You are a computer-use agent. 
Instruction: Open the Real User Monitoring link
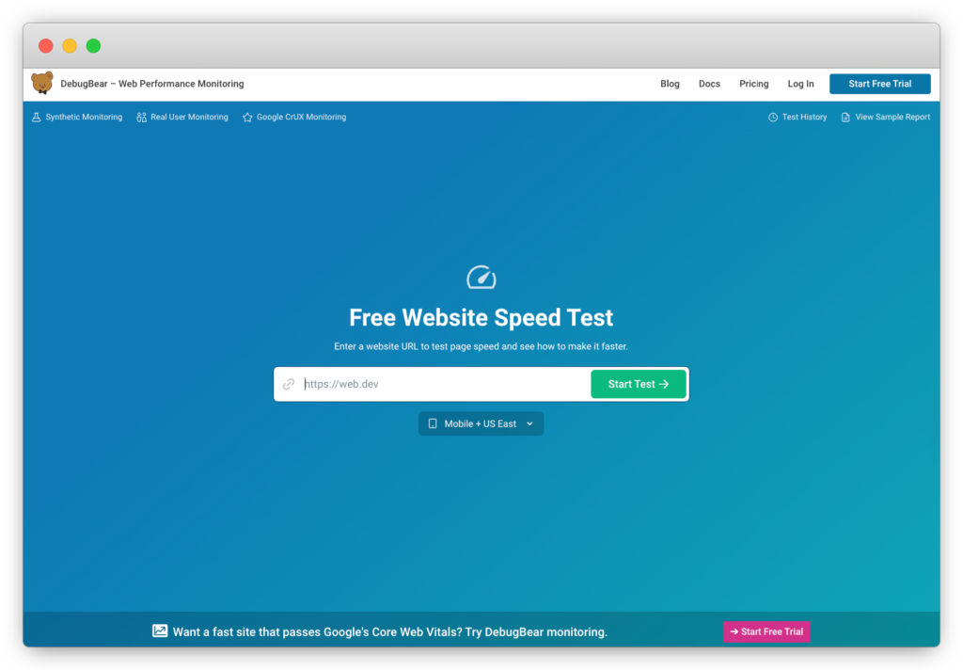click(x=182, y=118)
